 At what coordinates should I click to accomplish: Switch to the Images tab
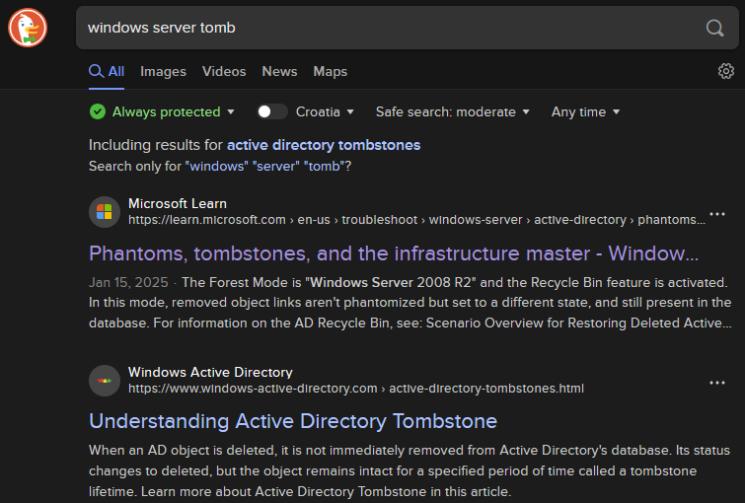163,71
